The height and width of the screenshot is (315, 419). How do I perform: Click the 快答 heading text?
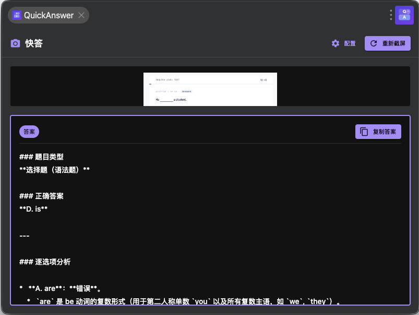point(34,43)
